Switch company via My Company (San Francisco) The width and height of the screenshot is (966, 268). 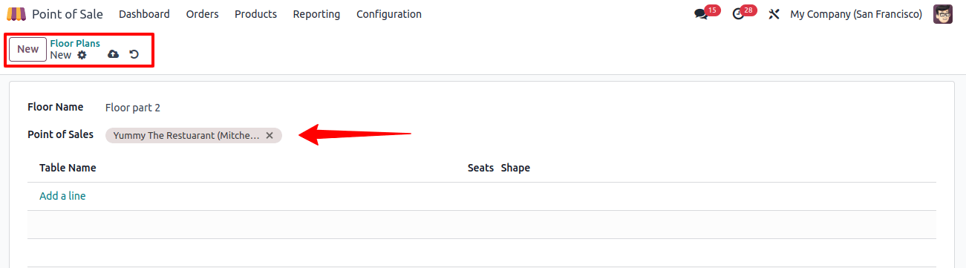pyautogui.click(x=856, y=14)
